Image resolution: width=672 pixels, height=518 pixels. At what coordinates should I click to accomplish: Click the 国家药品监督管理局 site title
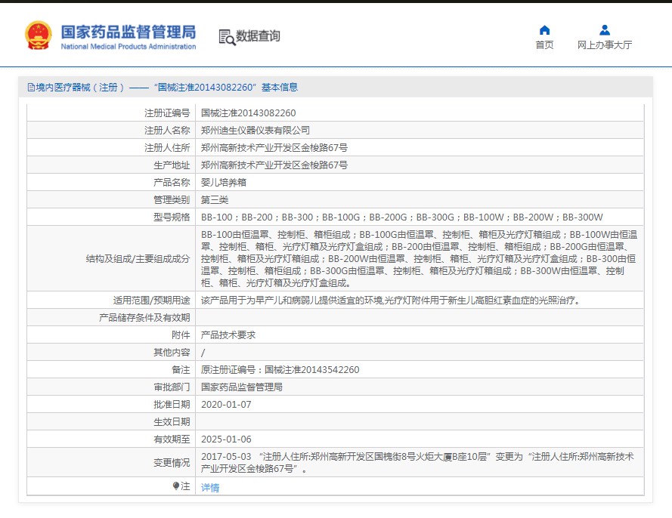click(128, 31)
